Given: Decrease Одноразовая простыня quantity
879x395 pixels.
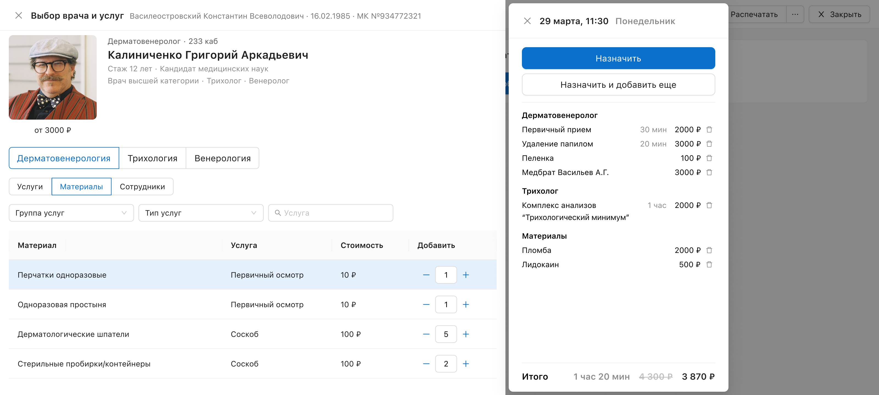Looking at the screenshot, I should [x=426, y=304].
